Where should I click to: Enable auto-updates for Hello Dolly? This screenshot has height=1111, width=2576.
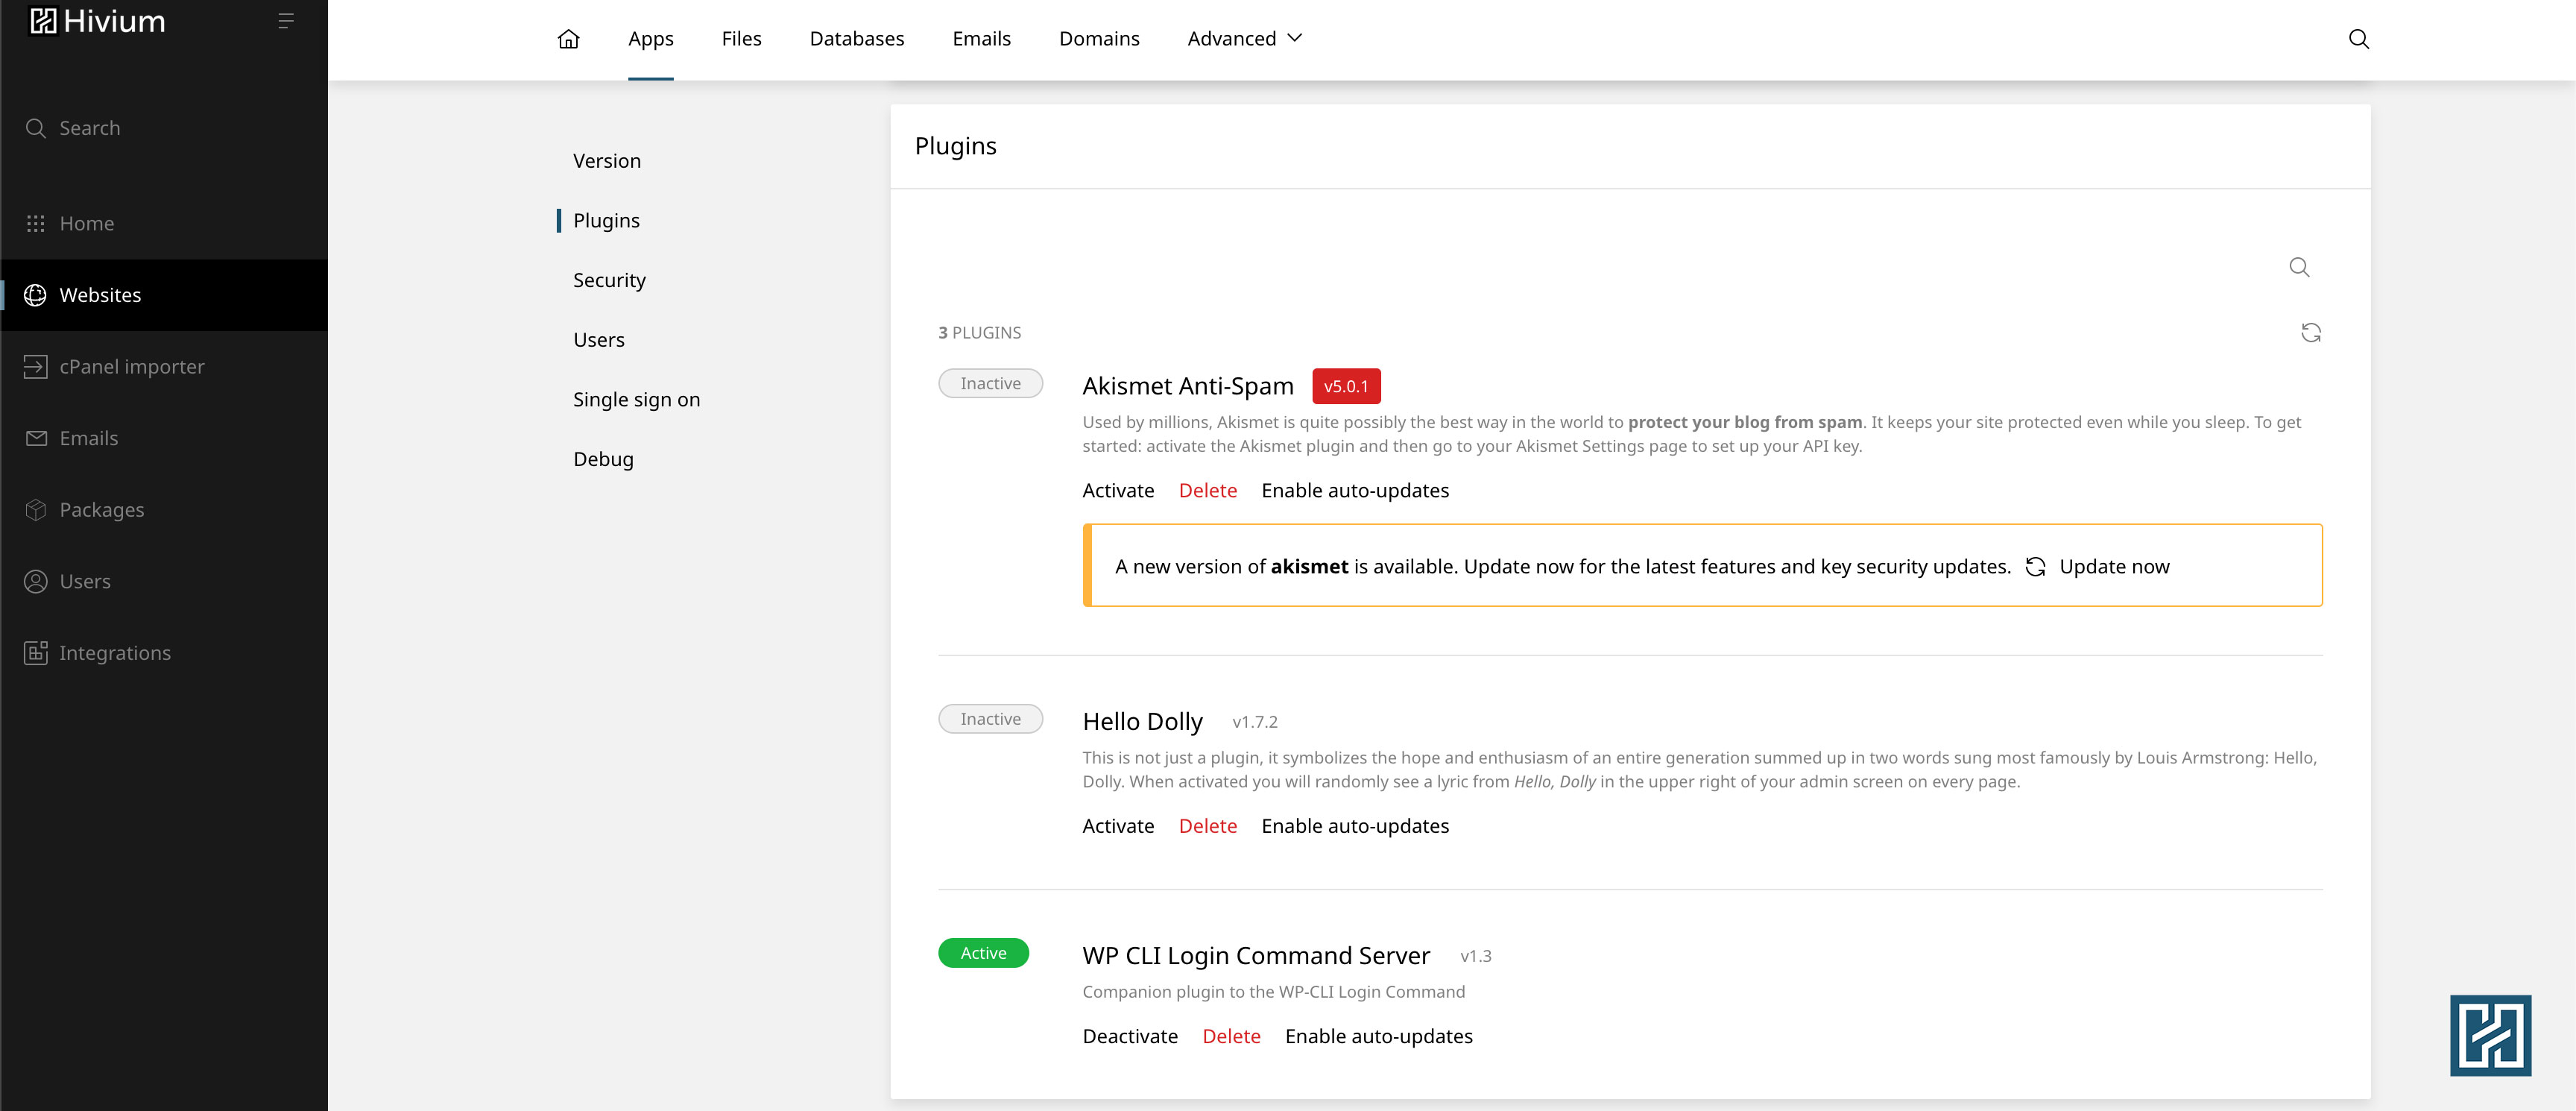point(1354,826)
